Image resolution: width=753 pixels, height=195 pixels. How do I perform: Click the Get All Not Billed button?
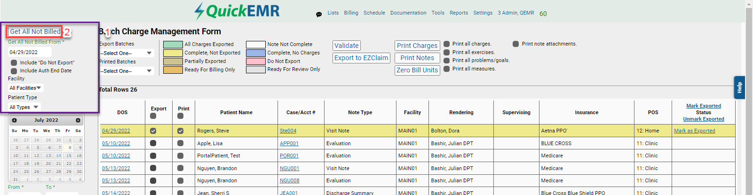tap(35, 31)
